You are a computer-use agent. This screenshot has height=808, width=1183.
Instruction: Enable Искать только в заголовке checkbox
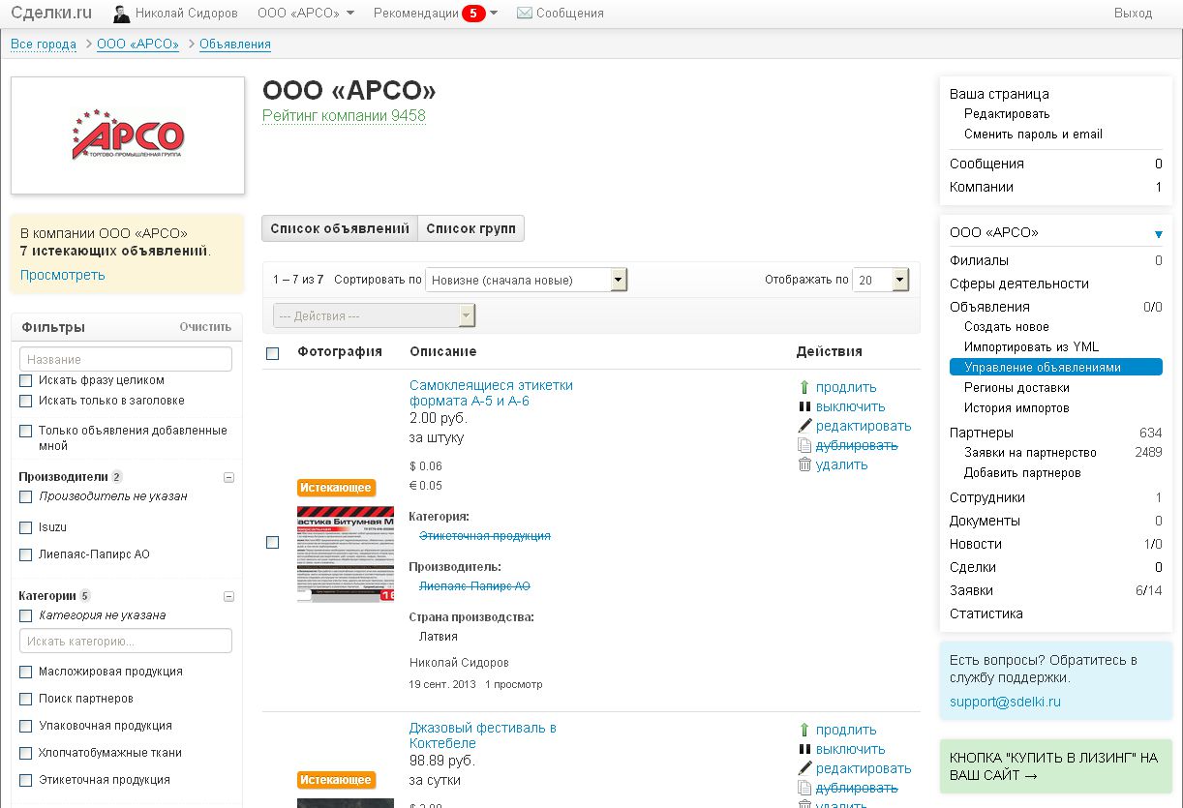(26, 401)
